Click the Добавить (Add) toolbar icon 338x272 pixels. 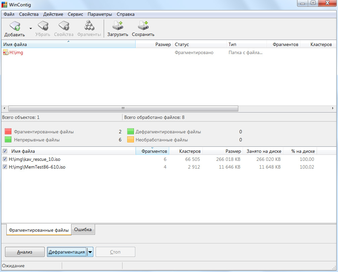coord(15,26)
